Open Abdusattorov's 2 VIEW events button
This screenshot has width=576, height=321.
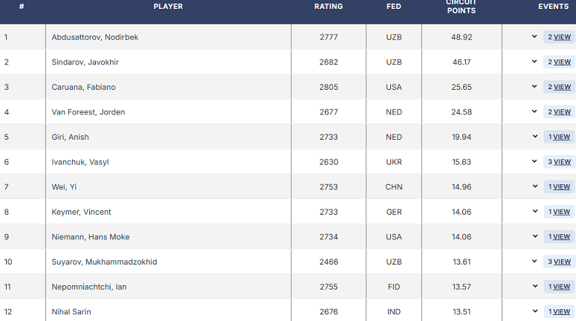(559, 37)
